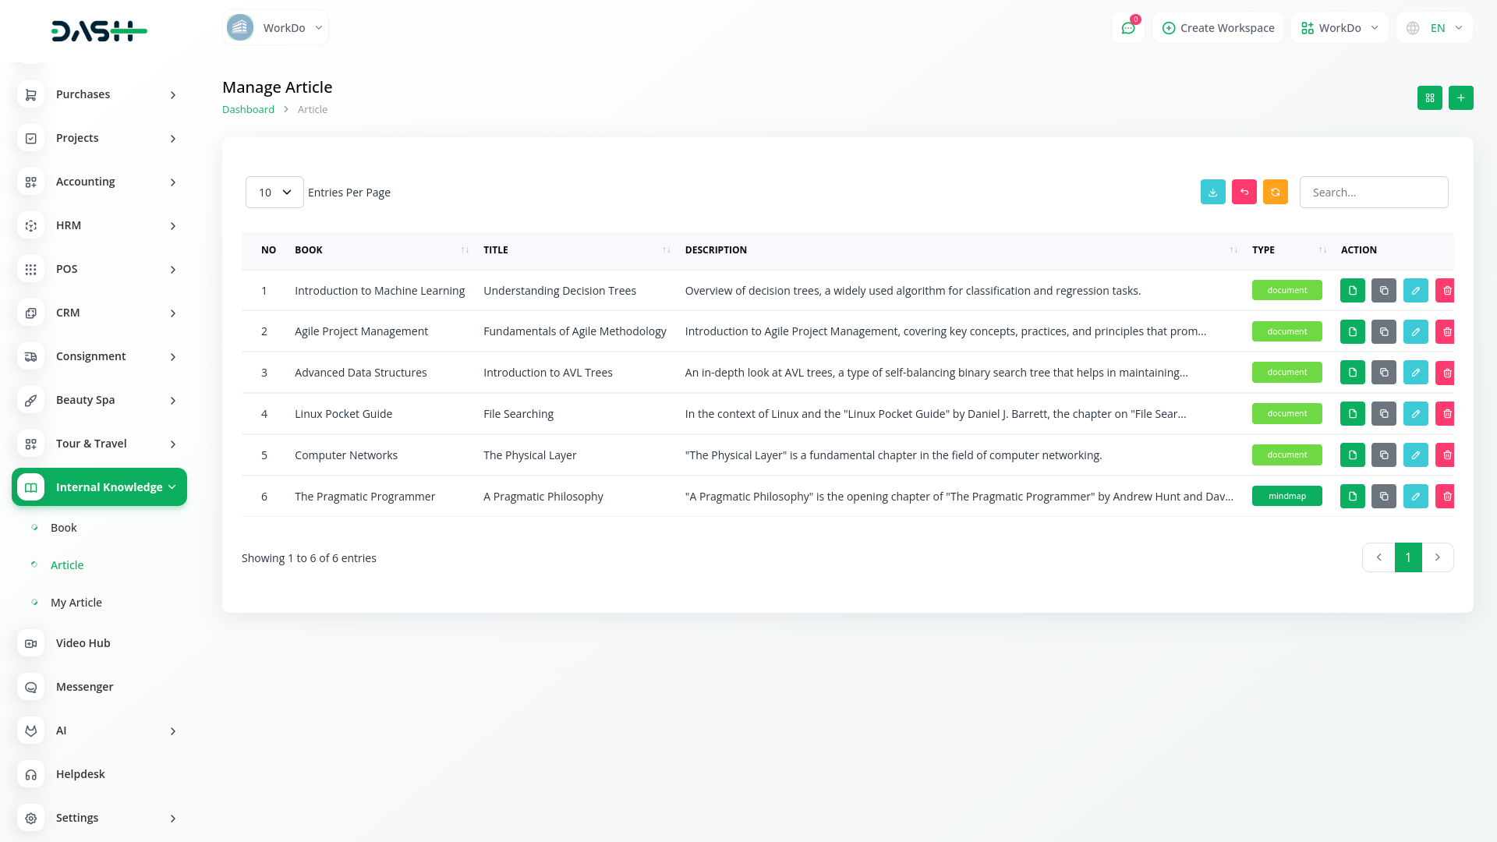The width and height of the screenshot is (1497, 842).
Task: Click the pink reset icon button
Action: coord(1244,192)
